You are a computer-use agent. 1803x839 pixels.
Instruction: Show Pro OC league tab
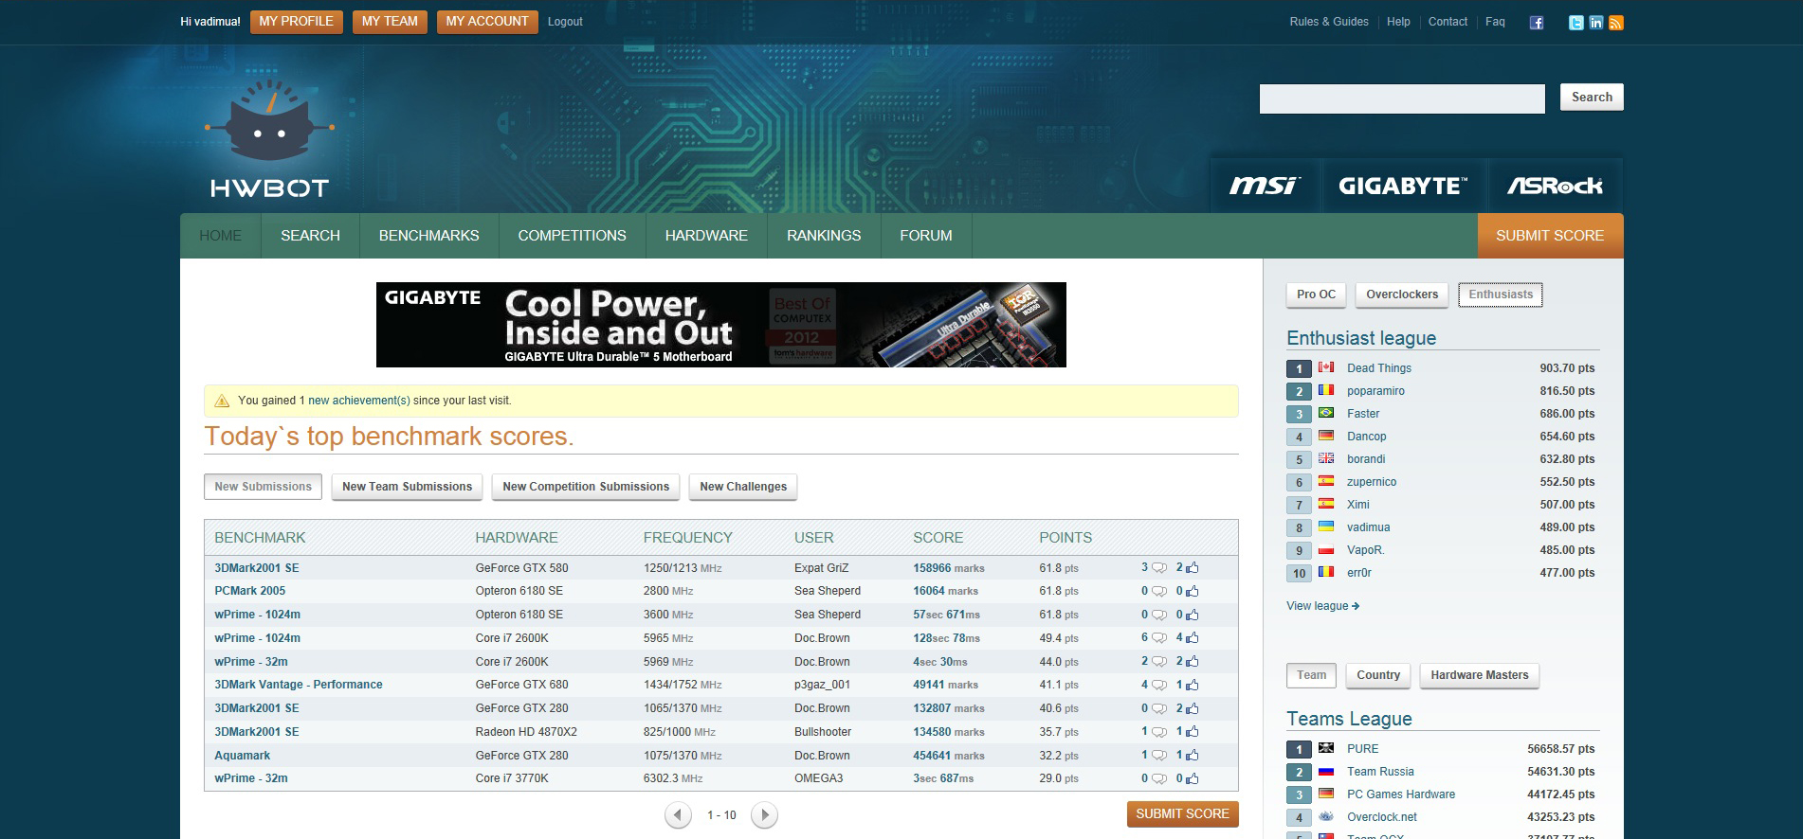pyautogui.click(x=1316, y=295)
